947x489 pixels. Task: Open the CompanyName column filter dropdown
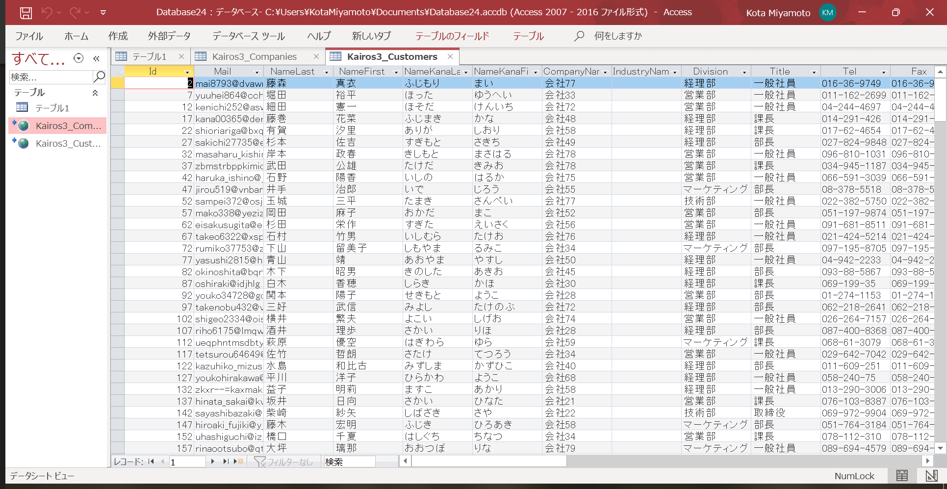605,72
